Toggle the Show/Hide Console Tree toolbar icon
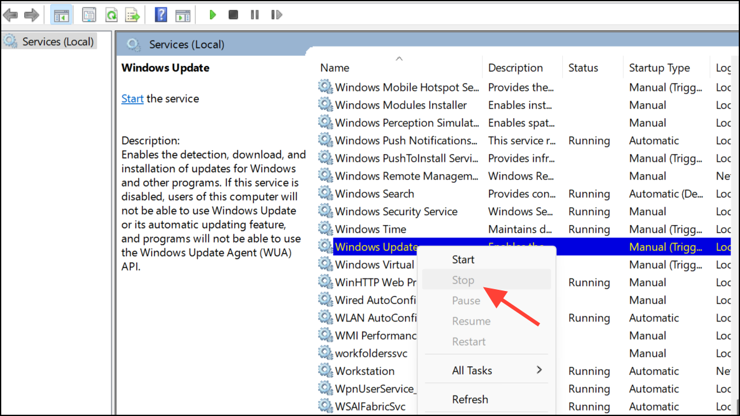Screen dimensions: 740x416 [62, 15]
